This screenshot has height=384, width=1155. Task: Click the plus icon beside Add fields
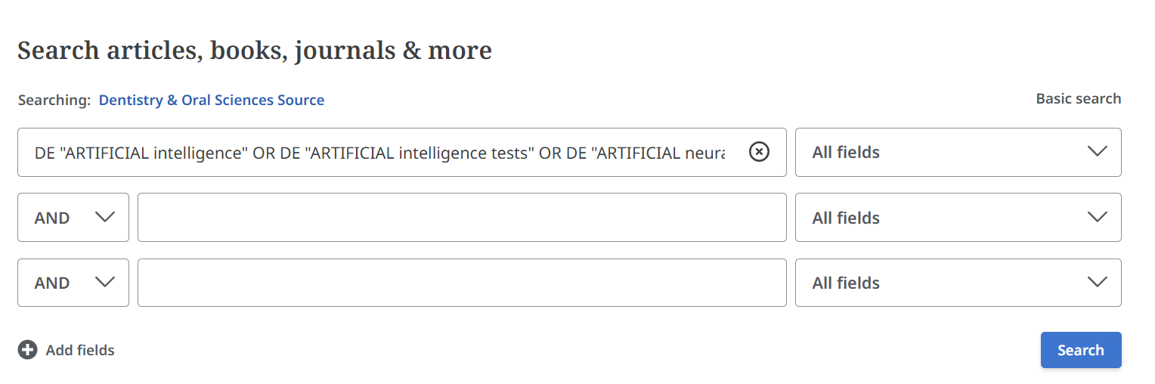point(28,350)
